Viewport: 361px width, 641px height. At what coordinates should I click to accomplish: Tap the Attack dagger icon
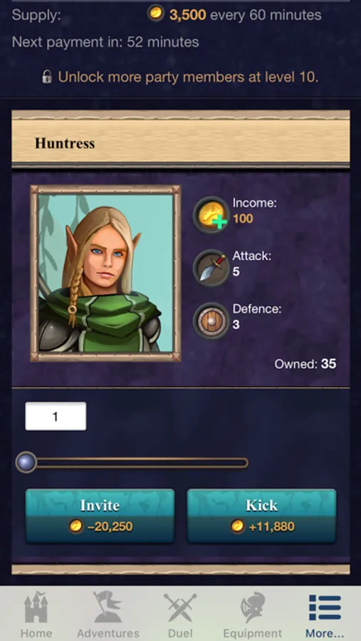click(211, 268)
